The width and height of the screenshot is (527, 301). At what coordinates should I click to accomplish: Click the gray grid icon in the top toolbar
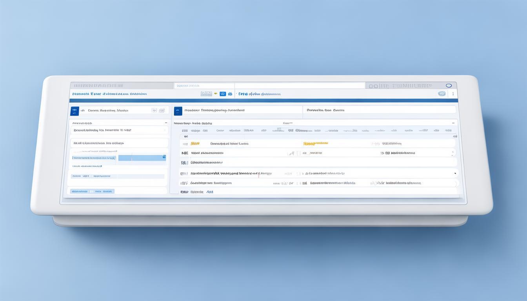(206, 94)
